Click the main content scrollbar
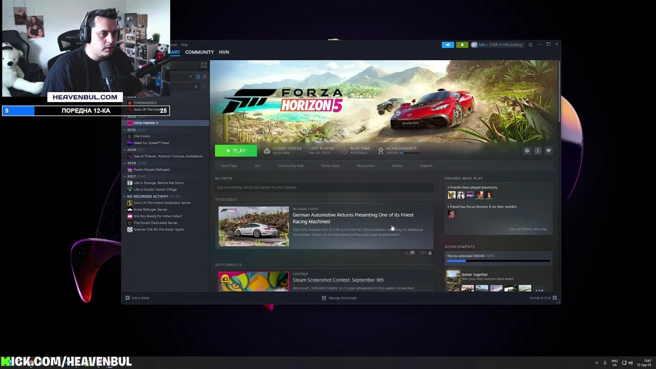The image size is (656, 369). 559,92
